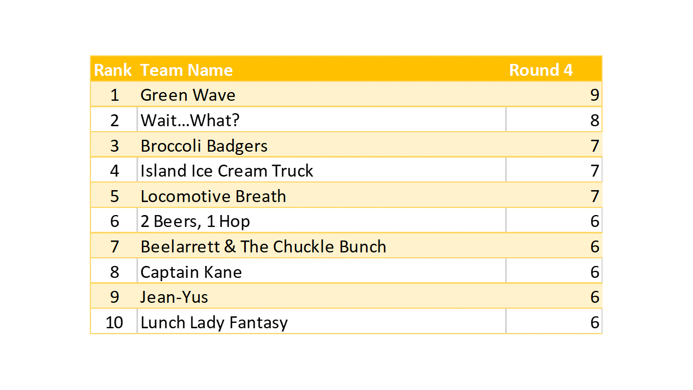Click the Wait...What? team name

[189, 120]
